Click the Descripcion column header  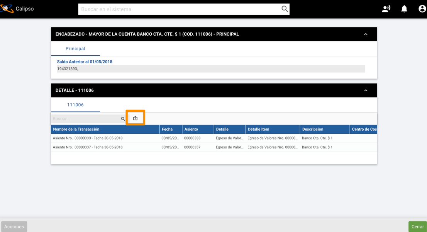(x=325, y=129)
